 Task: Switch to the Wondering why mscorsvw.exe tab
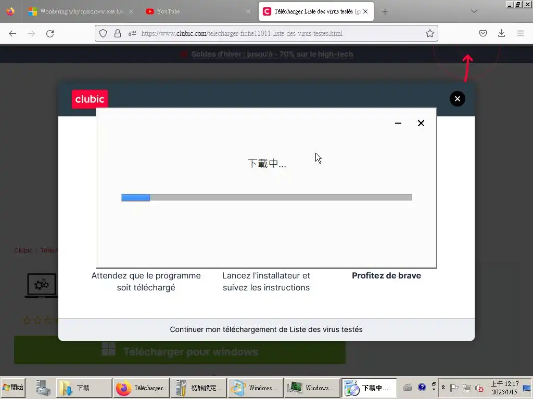point(81,11)
